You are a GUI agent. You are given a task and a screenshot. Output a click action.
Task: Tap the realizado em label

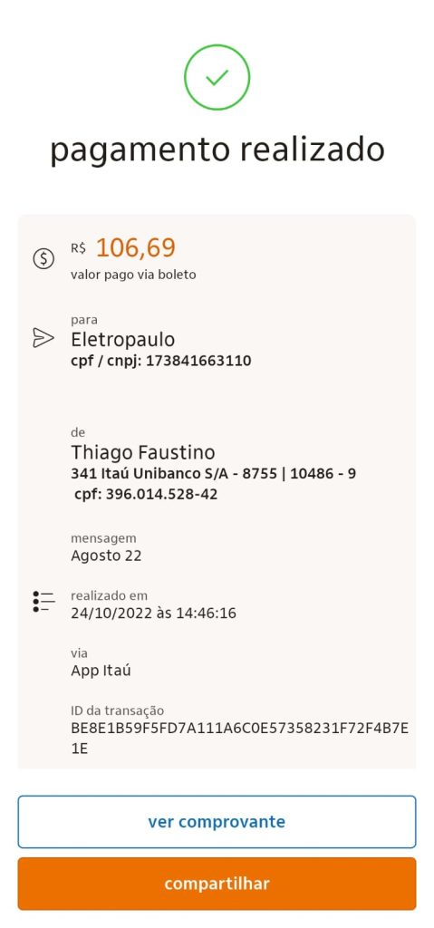click(x=109, y=595)
